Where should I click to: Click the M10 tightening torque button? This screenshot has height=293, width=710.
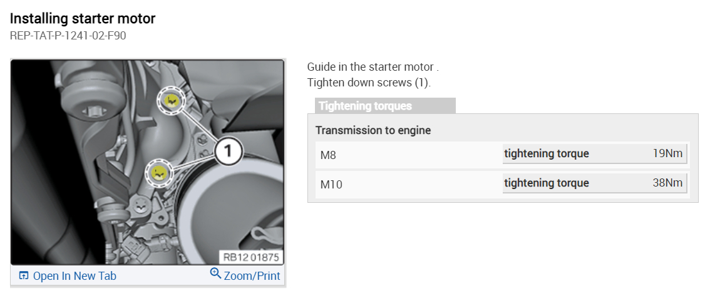coord(546,183)
